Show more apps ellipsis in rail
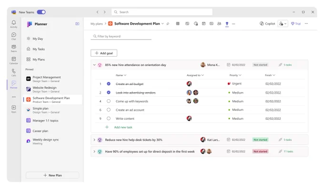This screenshot has width=324, height=189. click(x=14, y=97)
